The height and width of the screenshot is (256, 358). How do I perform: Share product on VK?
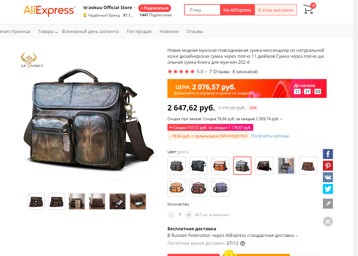pos(328,177)
